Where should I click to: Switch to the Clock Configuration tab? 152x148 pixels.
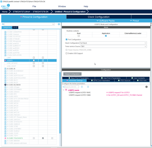click(99, 17)
